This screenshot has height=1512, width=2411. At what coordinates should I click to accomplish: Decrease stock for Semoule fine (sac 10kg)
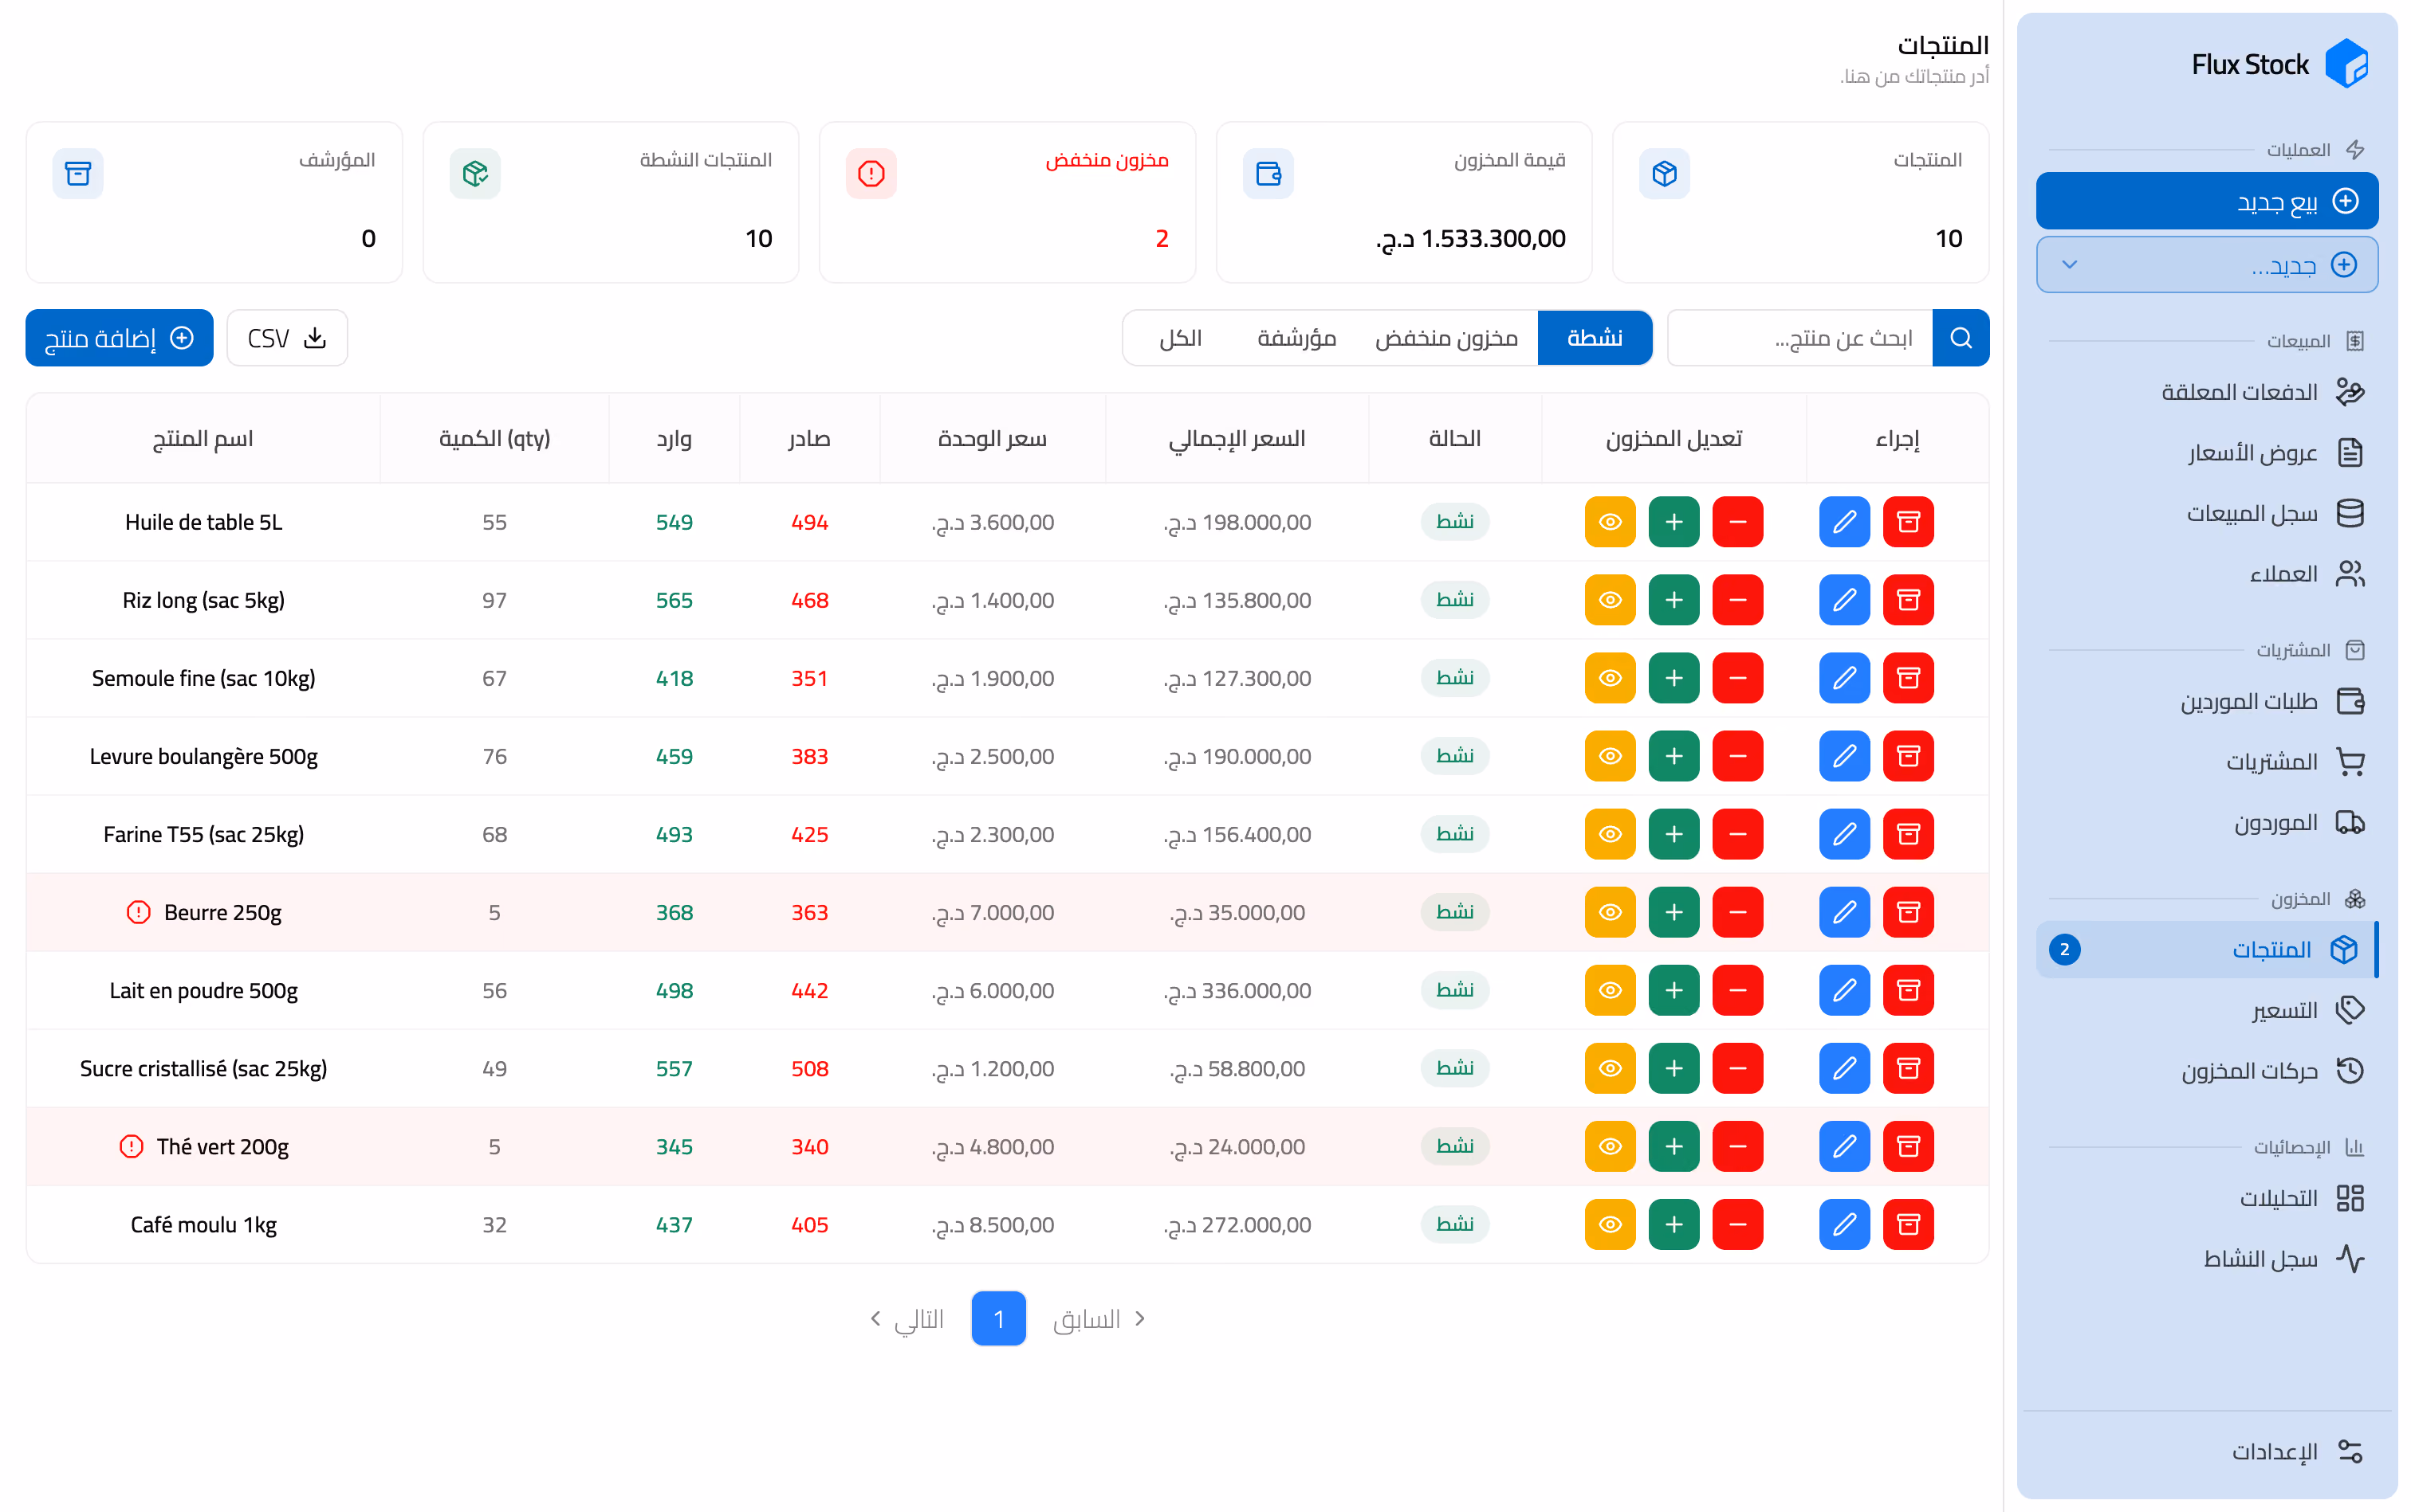1737,678
